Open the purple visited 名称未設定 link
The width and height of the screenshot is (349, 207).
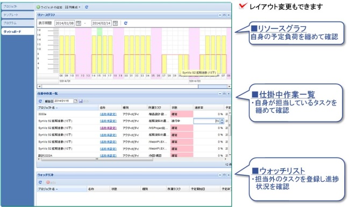pos(108,128)
